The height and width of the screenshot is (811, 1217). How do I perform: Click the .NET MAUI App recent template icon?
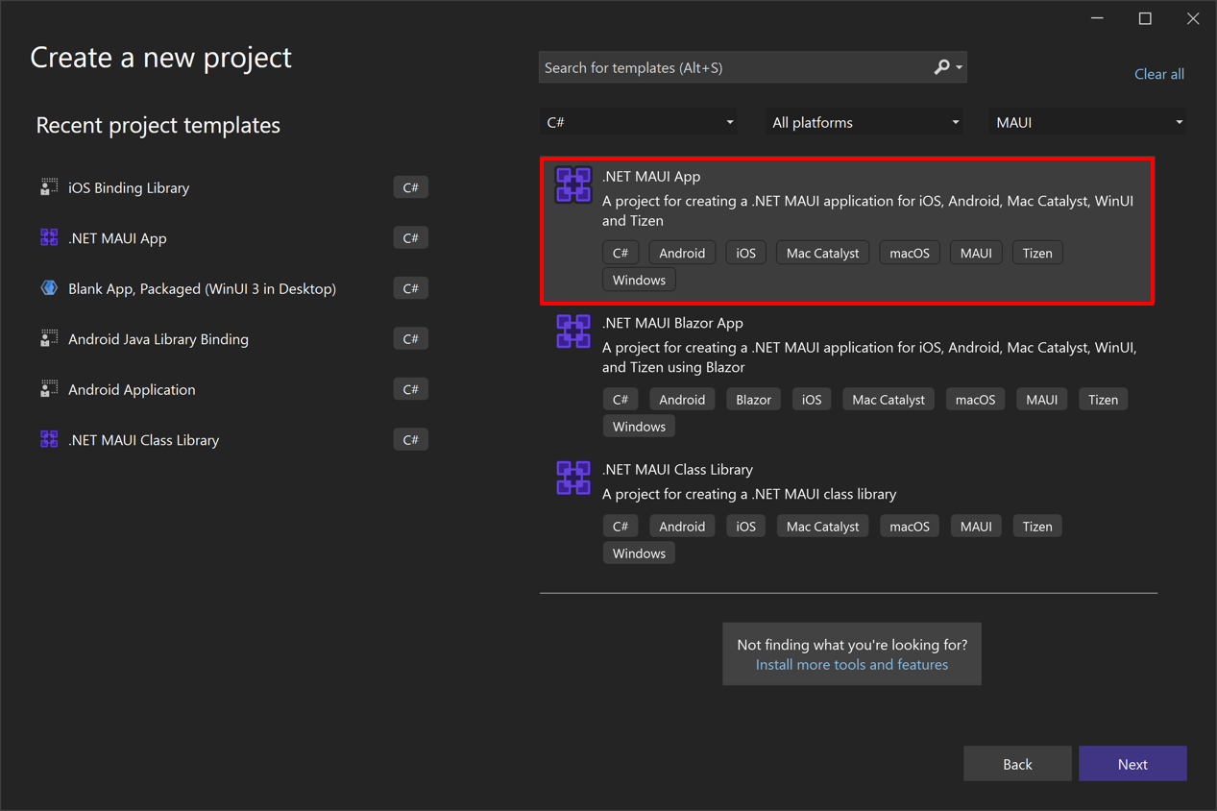[48, 237]
